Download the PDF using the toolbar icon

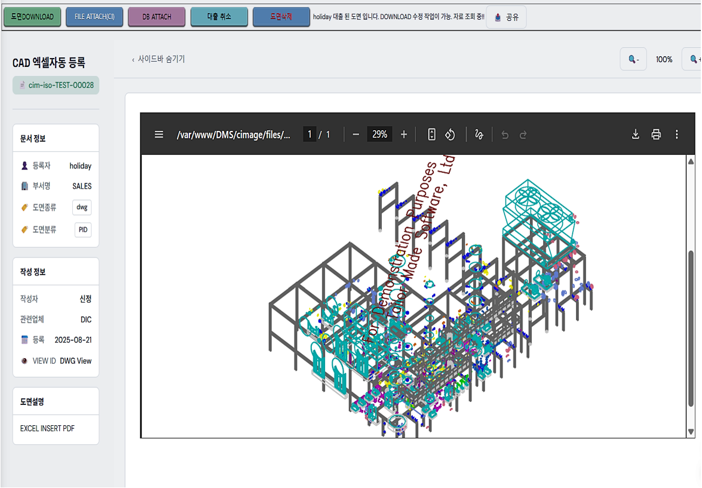point(636,134)
